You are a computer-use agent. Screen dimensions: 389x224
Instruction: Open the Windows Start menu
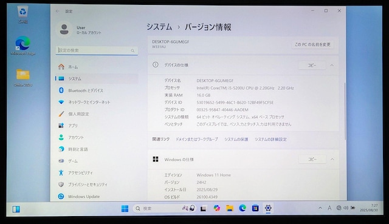point(125,208)
